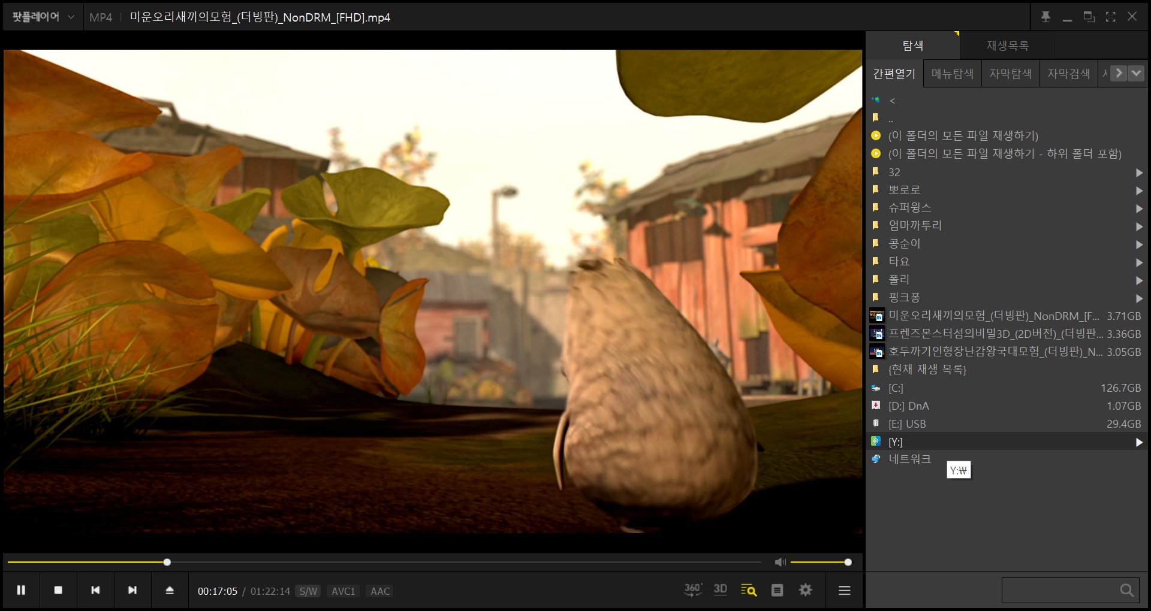This screenshot has width=1151, height=611.
Task: Go back with the < entry
Action: tap(1007, 101)
